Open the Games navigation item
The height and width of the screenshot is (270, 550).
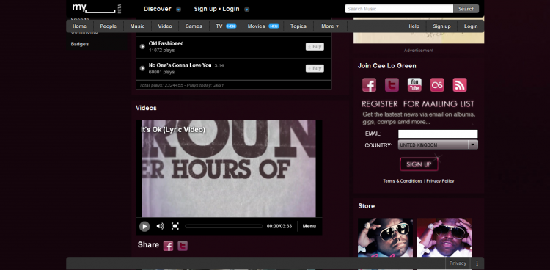click(194, 26)
